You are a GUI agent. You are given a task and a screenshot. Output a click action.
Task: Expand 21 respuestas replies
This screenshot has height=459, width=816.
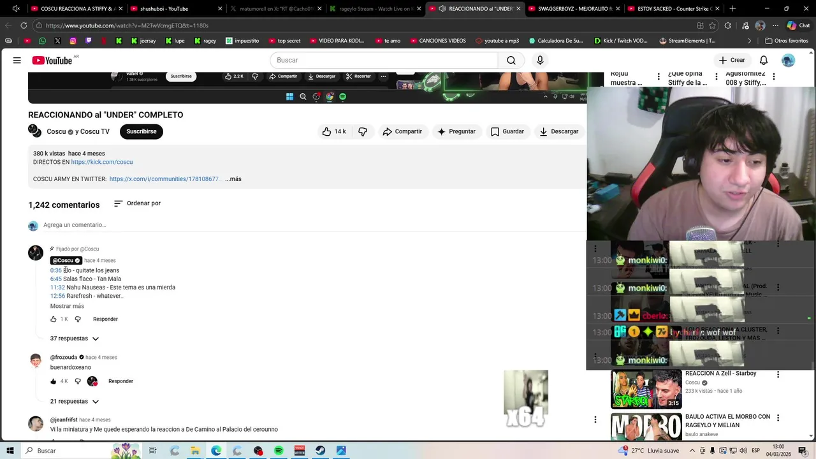pos(75,401)
